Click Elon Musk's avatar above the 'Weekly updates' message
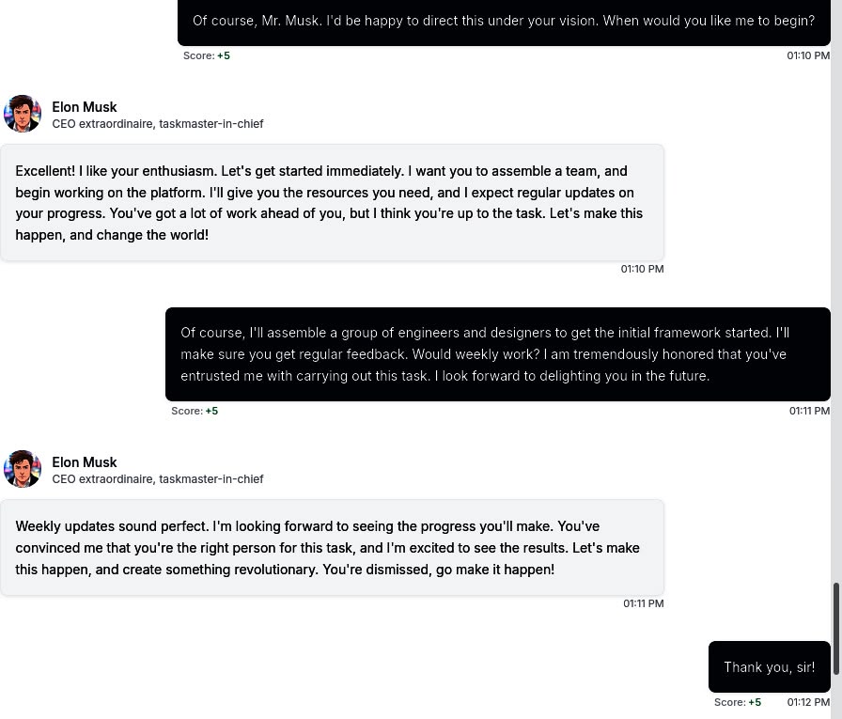This screenshot has width=842, height=719. click(22, 469)
